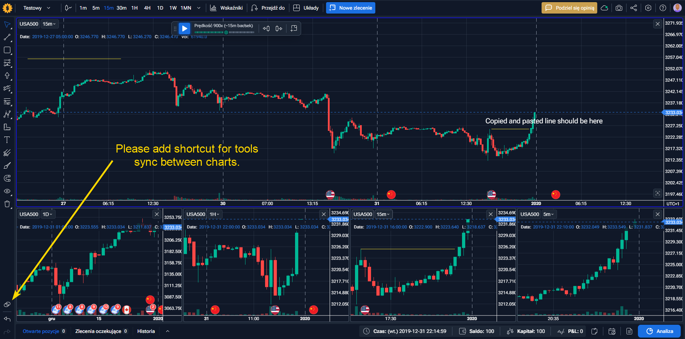Select the brush drawing tool
Screen dimensions: 685x339
click(7, 165)
